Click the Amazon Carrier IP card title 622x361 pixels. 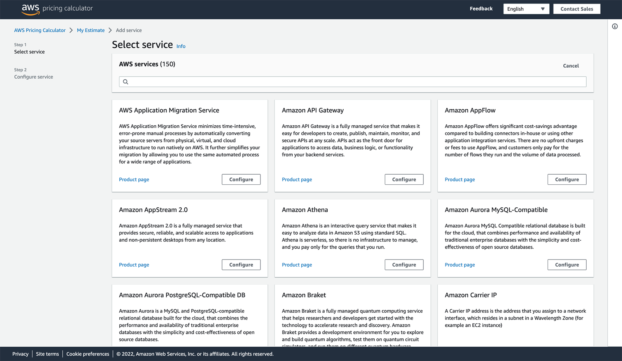coord(470,295)
